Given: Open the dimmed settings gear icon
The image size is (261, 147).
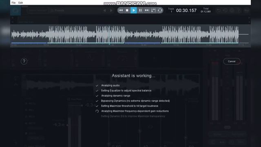Looking at the screenshot, I should [x=232, y=11].
